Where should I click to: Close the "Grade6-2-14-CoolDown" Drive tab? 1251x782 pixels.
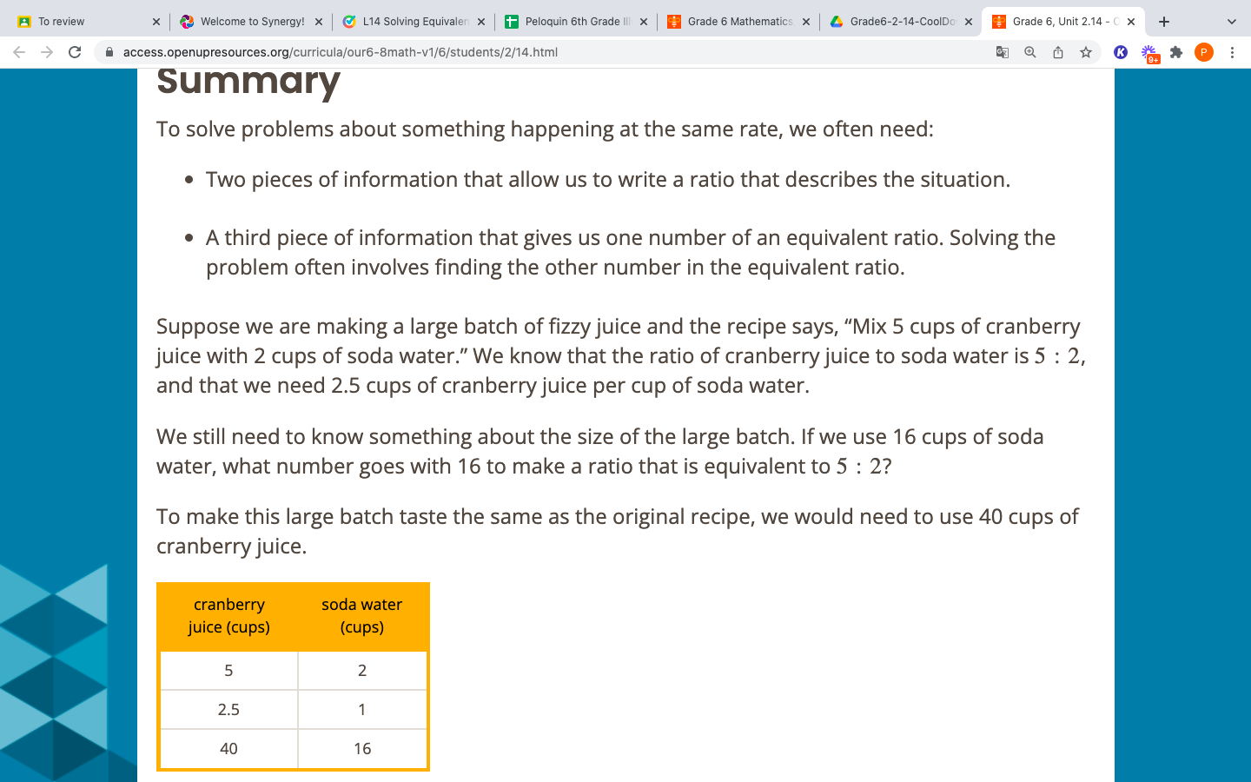point(969,22)
